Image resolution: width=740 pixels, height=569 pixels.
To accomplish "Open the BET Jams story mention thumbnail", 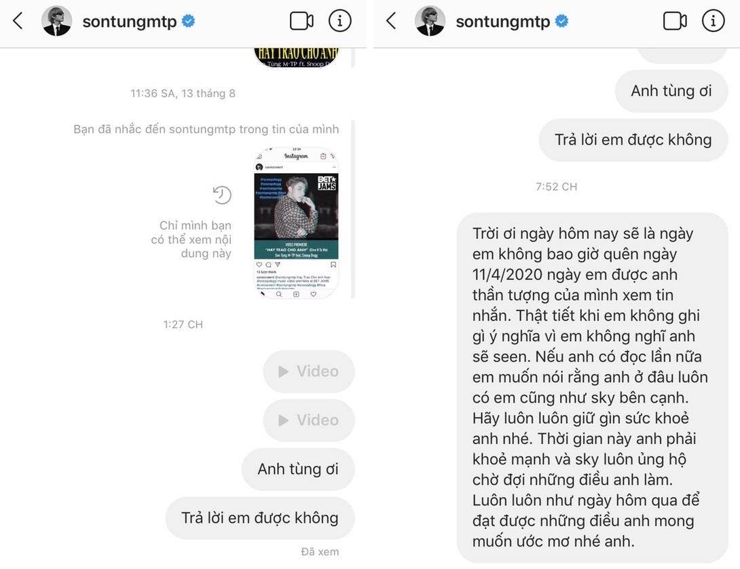I will tap(297, 223).
